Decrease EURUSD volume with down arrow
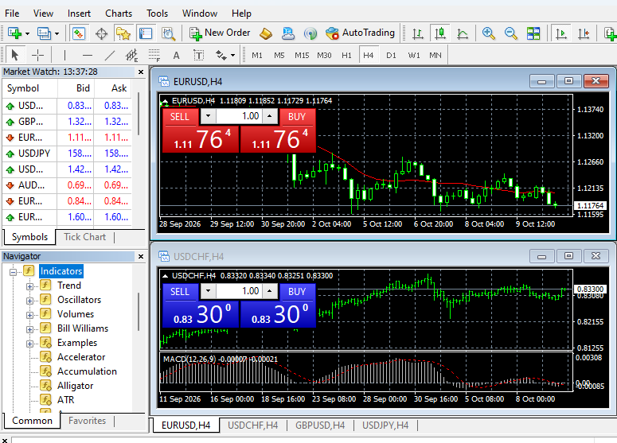Viewport: 617px width, 443px height. click(208, 116)
